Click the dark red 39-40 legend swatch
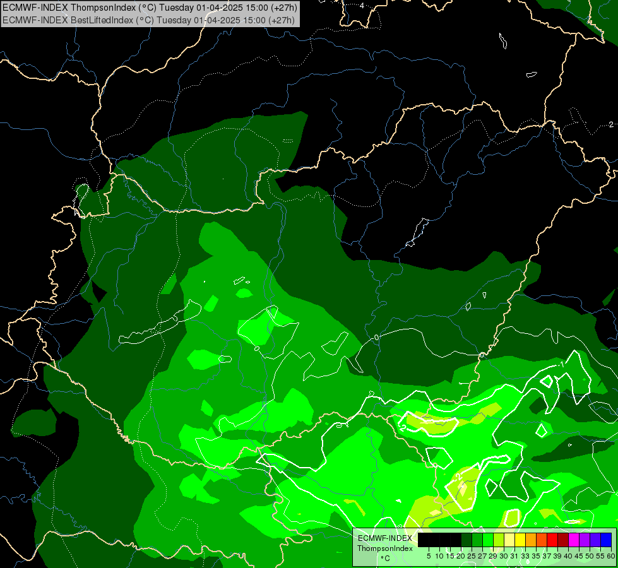The image size is (618, 568). (x=563, y=540)
